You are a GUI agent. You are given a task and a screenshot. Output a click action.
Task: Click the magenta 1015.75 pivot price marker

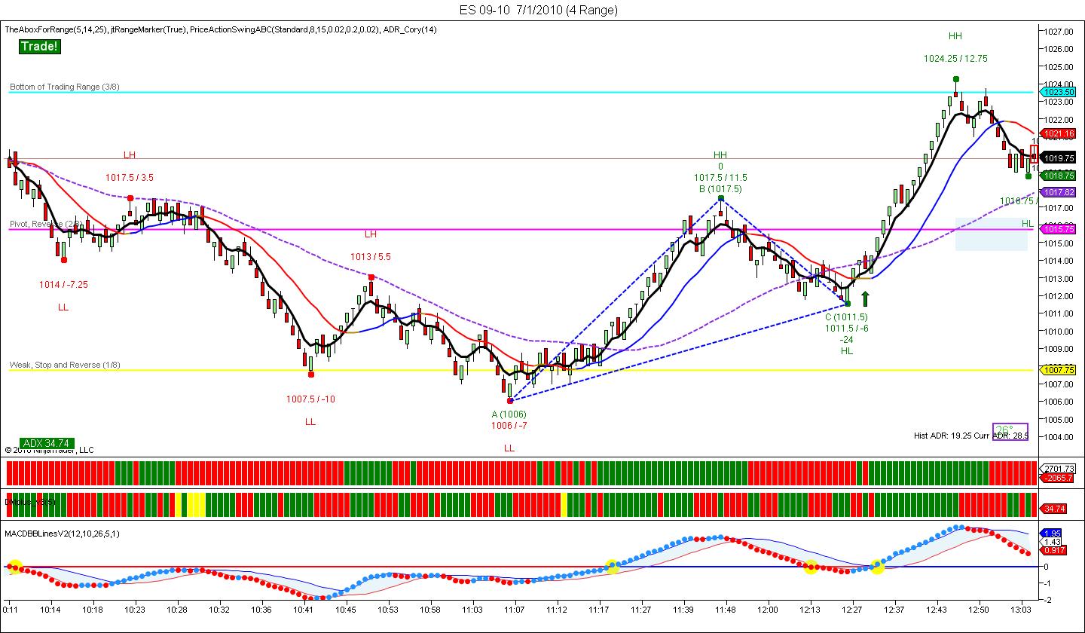1059,229
